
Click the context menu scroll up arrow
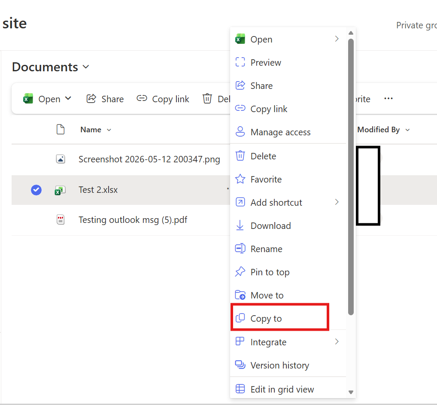click(351, 33)
